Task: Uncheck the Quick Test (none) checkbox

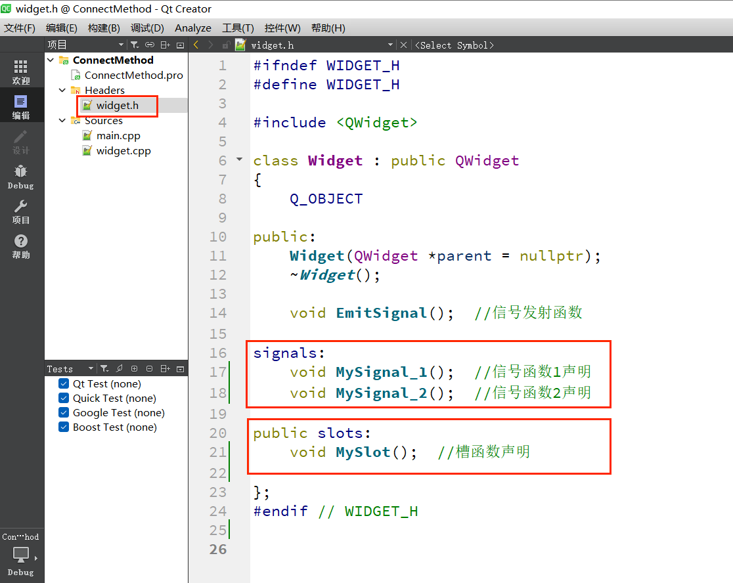Action: click(x=64, y=398)
